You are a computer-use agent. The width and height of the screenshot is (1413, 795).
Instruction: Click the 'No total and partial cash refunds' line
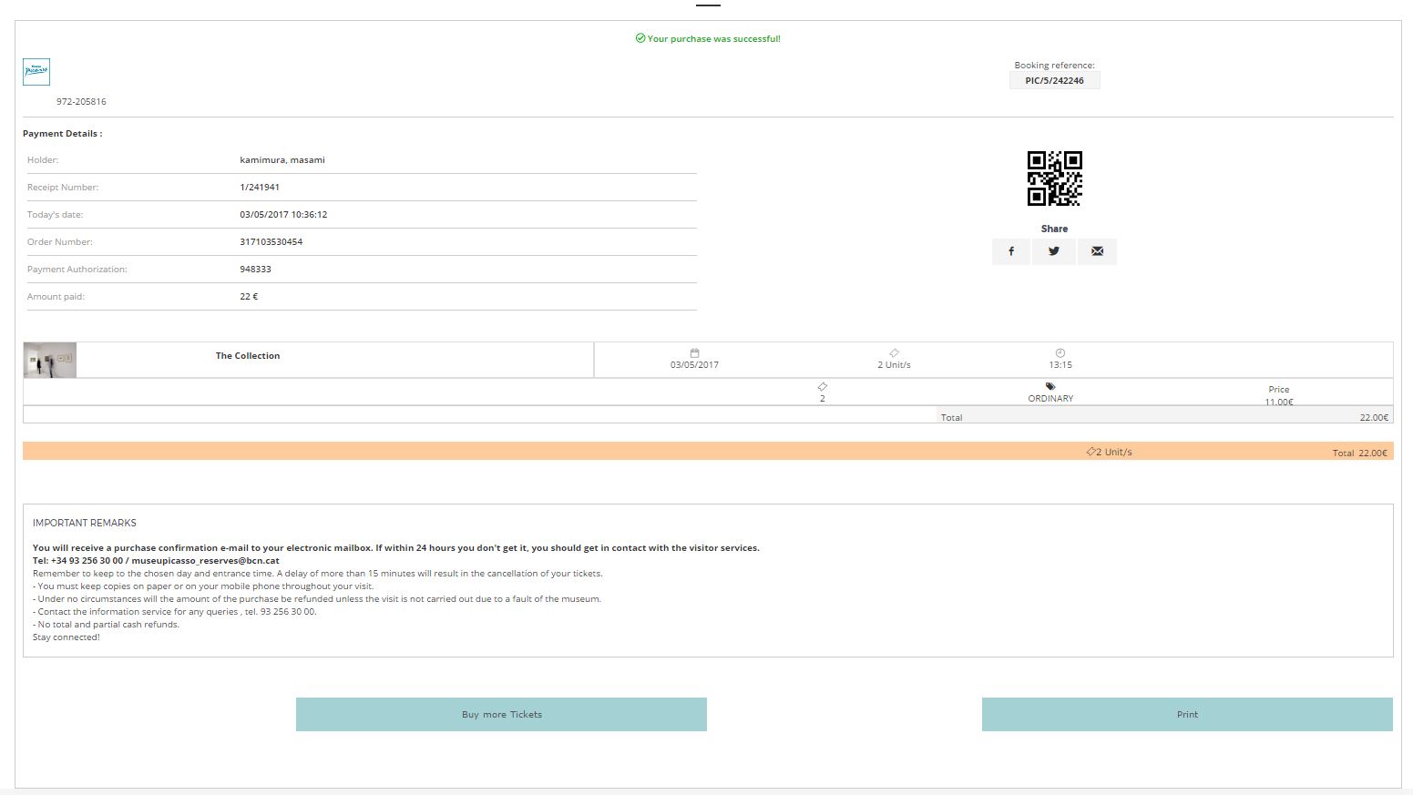(106, 625)
